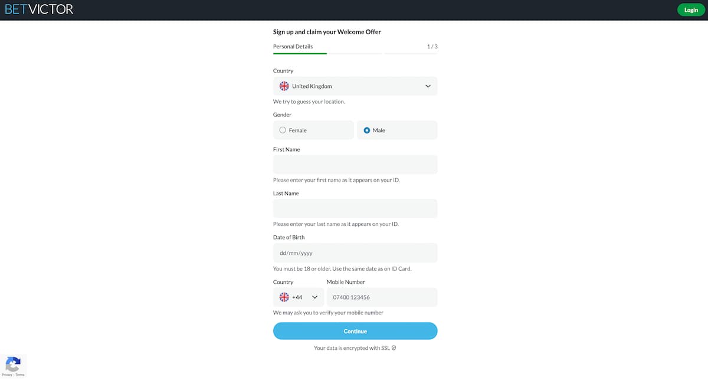Click the Continue button
Screen dimensions: 708x384
click(355, 331)
